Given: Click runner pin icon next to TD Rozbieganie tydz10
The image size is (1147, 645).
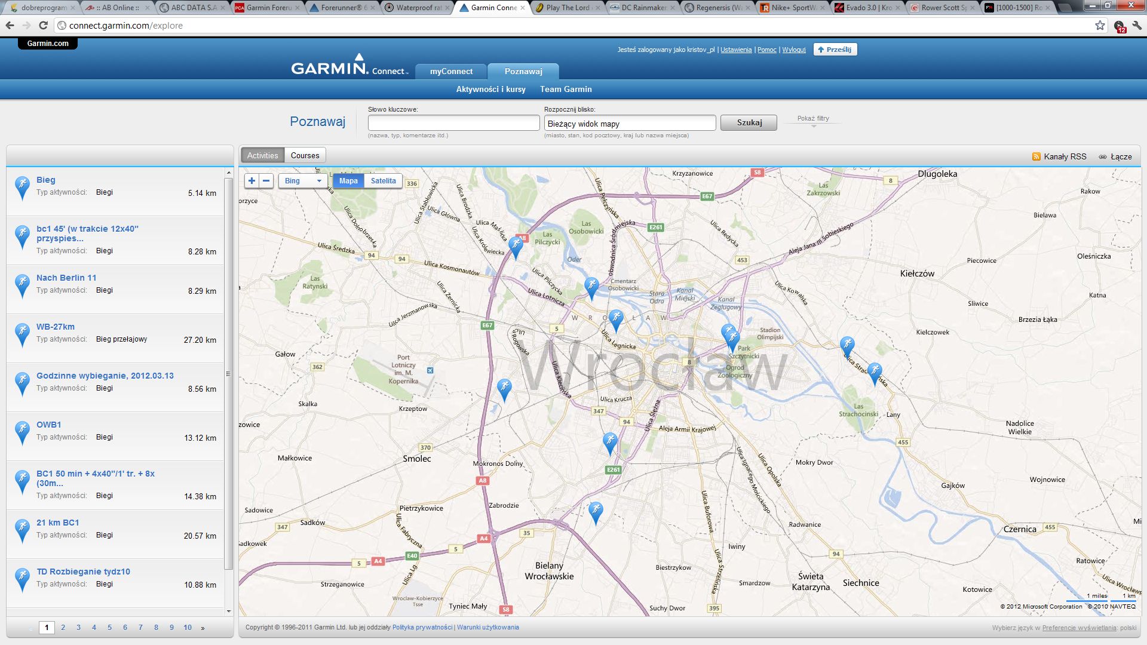Looking at the screenshot, I should [x=22, y=579].
